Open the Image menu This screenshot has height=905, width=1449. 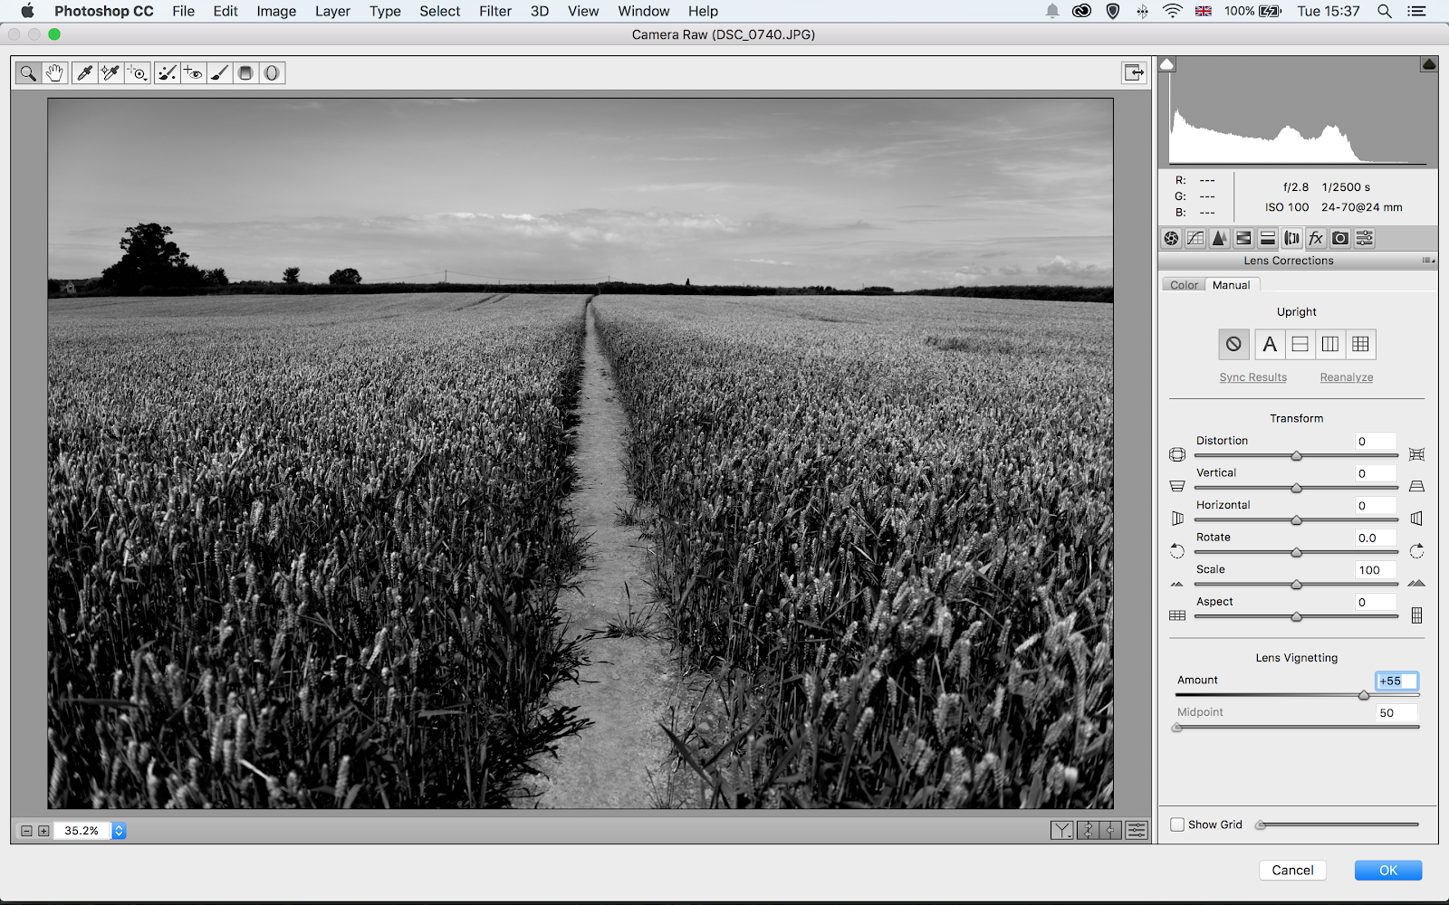pos(276,11)
